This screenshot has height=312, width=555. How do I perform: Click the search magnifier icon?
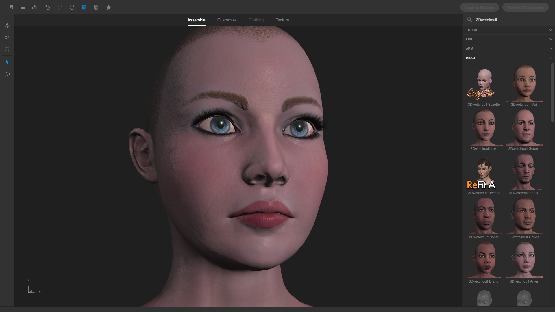(470, 20)
